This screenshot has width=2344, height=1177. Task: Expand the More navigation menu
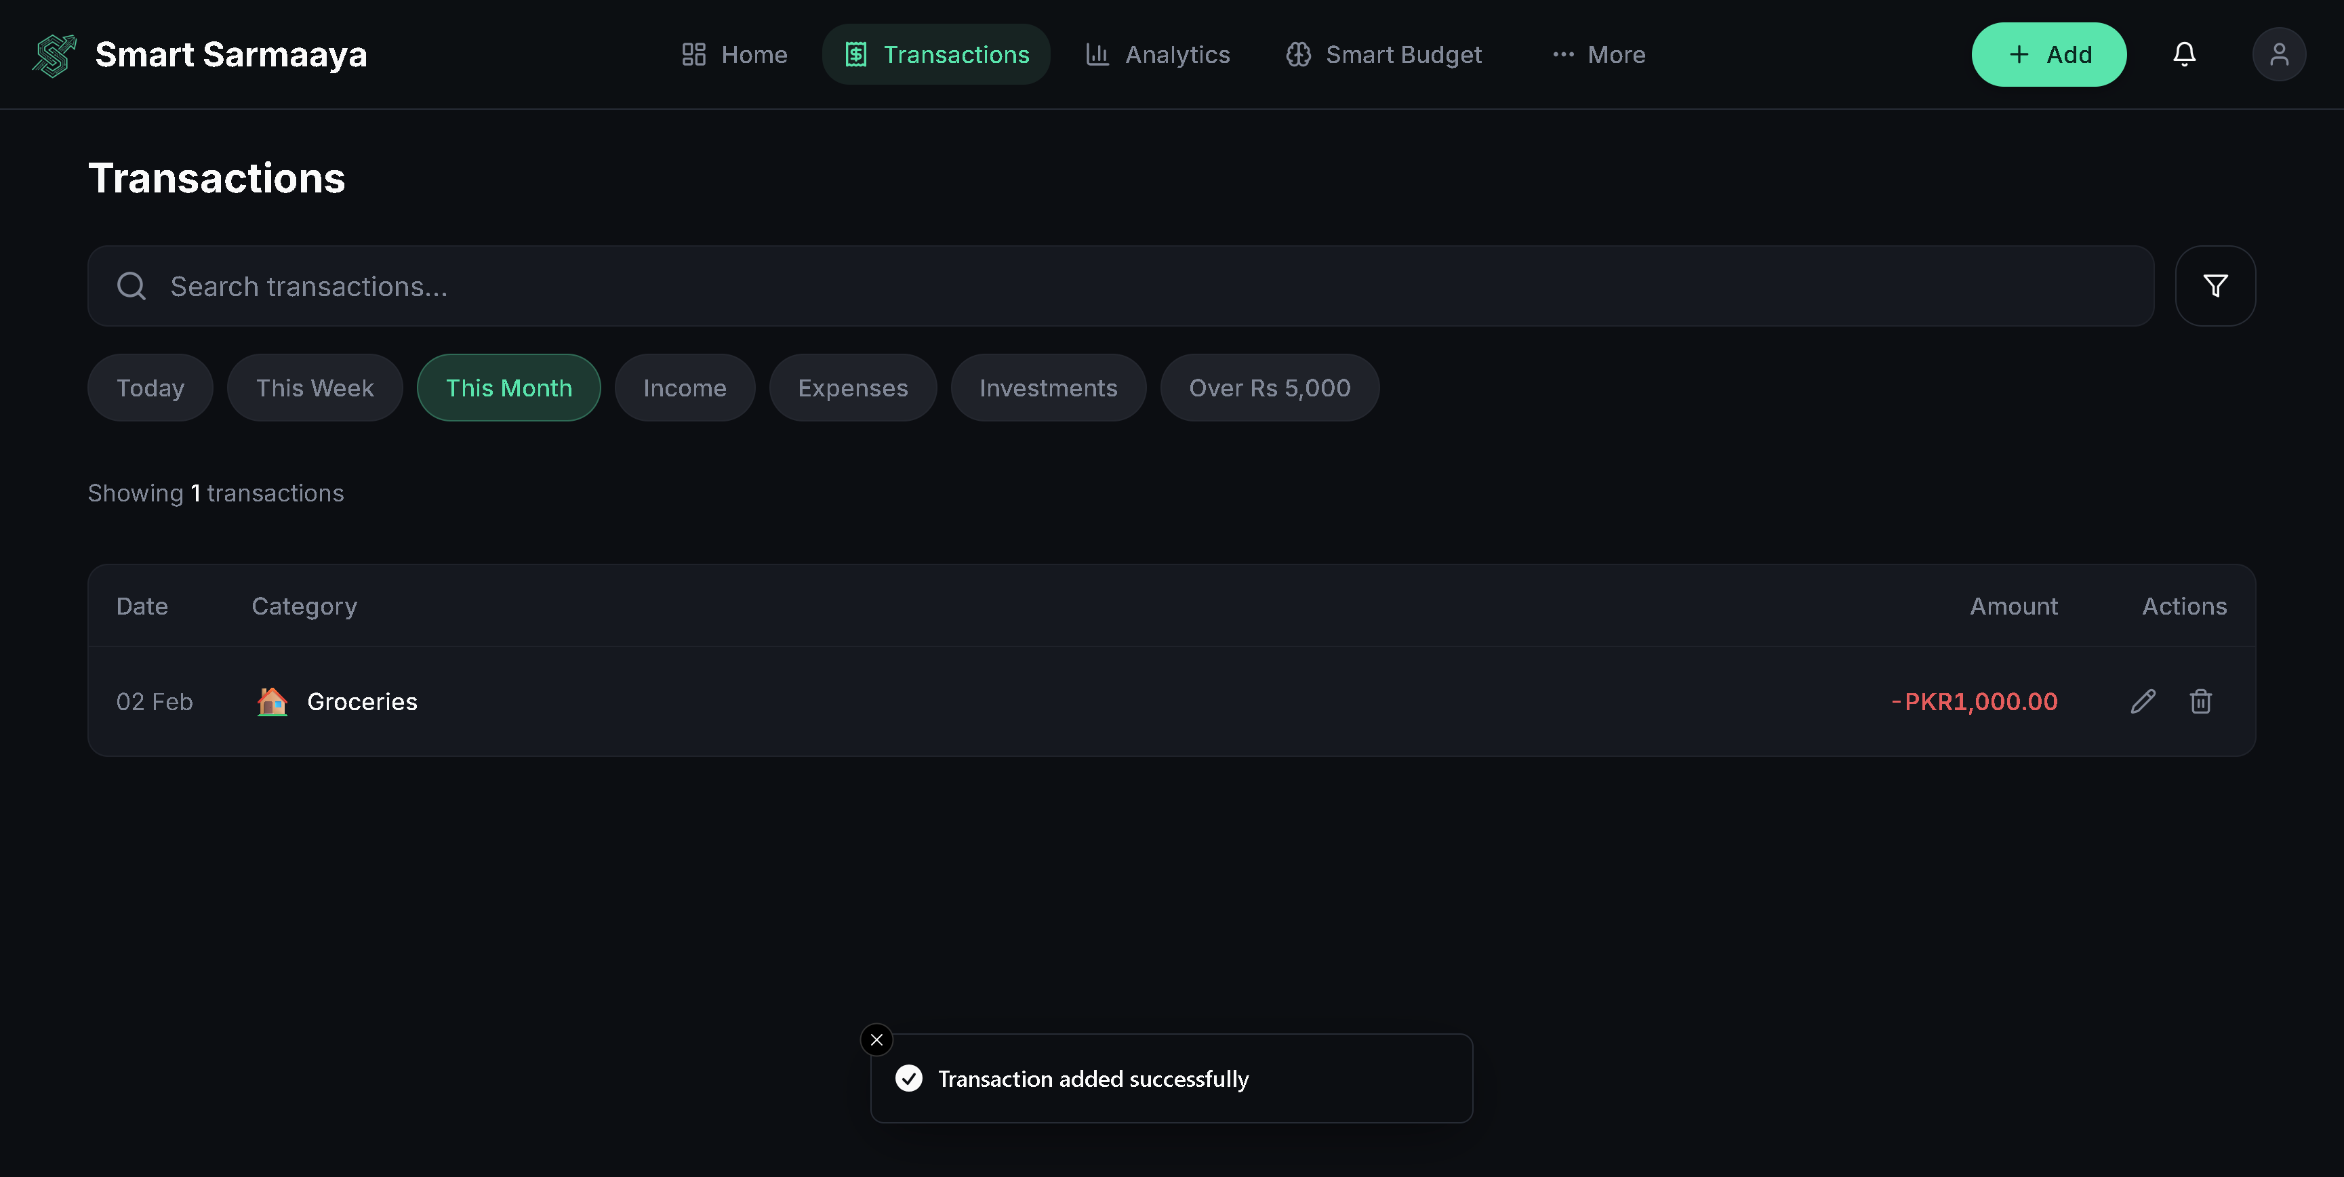[1599, 55]
